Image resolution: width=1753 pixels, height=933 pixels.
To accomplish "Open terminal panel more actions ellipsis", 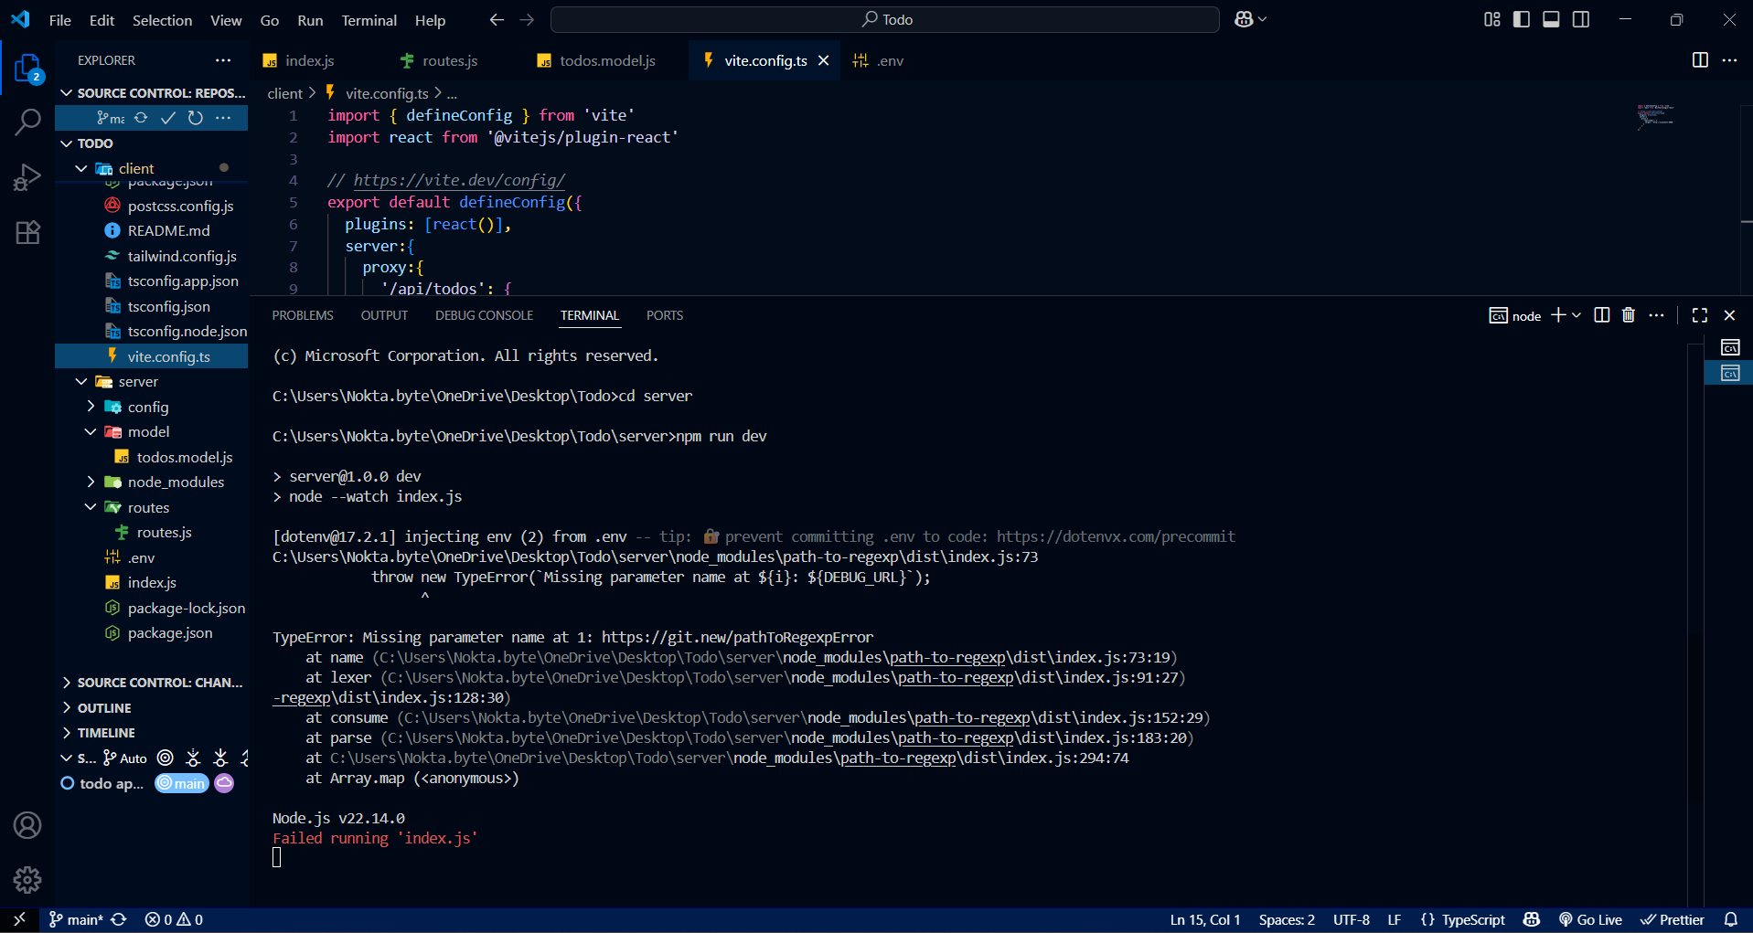I will point(1656,315).
